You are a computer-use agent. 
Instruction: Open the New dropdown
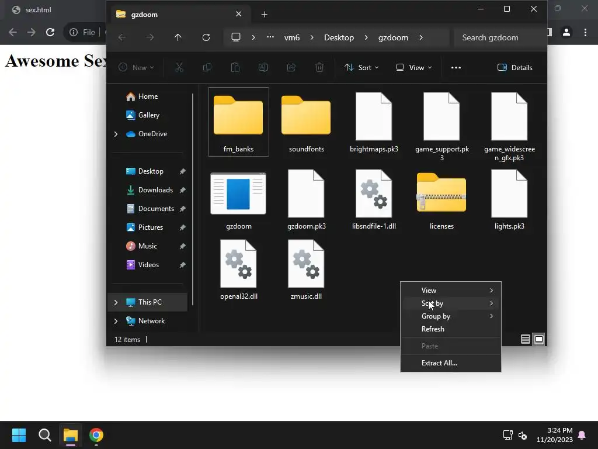click(x=136, y=68)
